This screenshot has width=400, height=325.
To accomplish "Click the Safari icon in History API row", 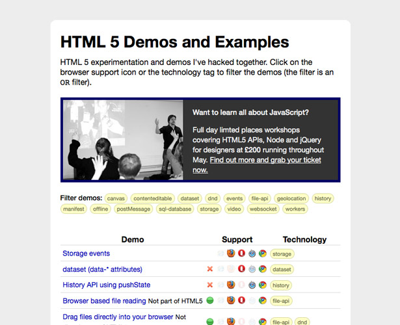I will coord(252,285).
